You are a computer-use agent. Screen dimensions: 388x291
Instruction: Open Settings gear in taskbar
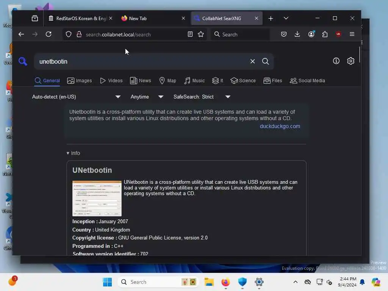(x=259, y=282)
